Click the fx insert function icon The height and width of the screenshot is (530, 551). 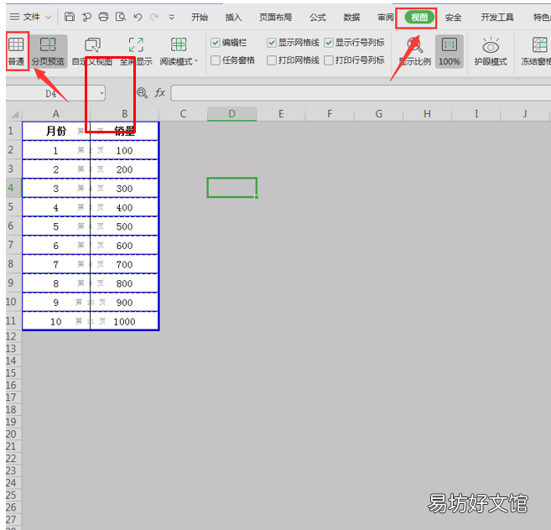(x=159, y=93)
